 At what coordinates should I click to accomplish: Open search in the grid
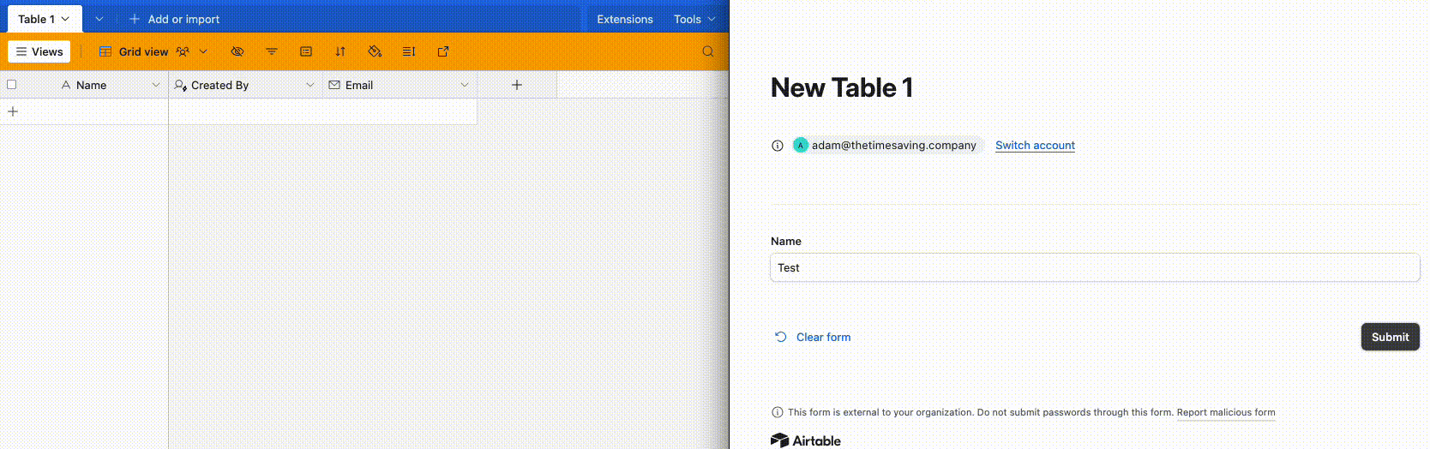708,51
